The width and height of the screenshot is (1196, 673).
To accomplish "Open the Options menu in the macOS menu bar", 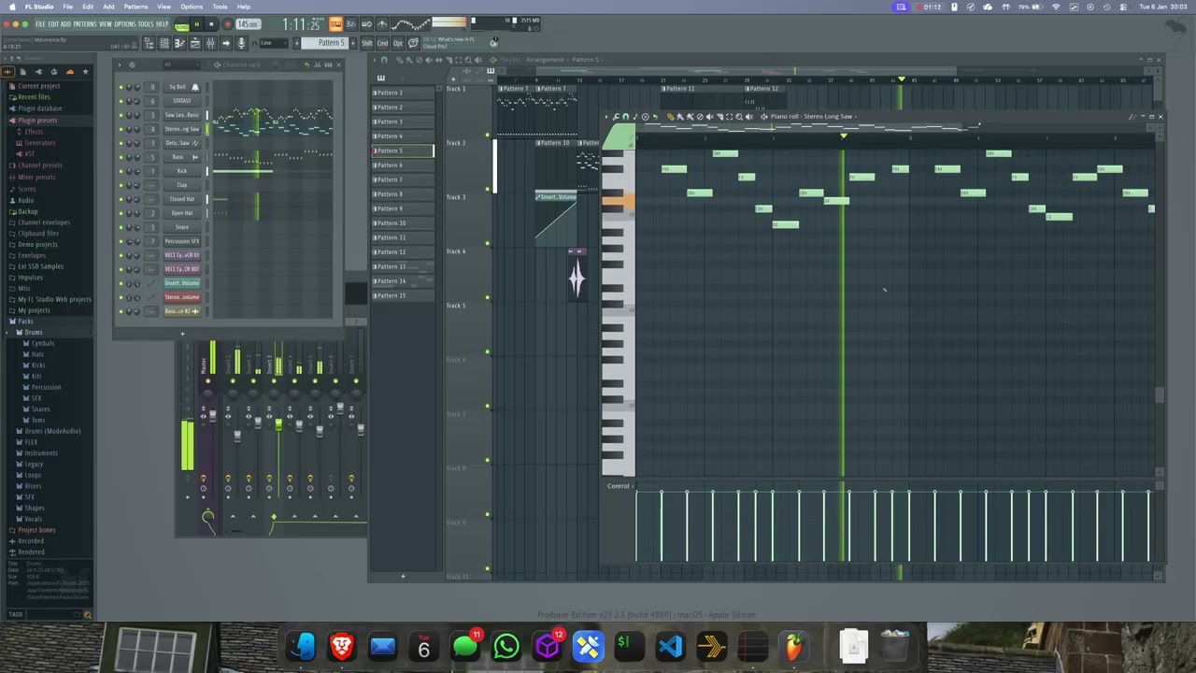I will point(192,7).
